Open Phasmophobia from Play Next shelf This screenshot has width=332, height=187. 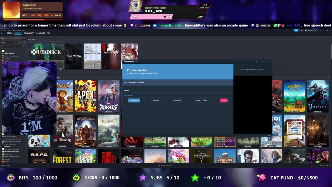[74, 56]
